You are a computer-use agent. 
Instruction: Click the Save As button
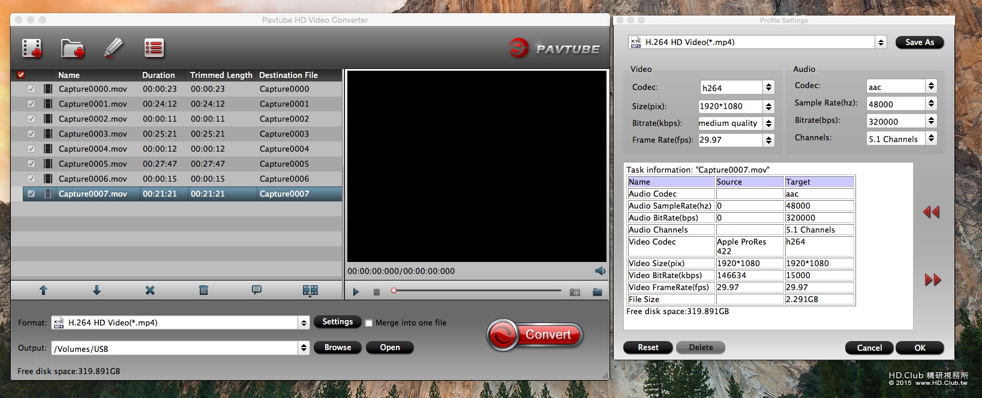pos(920,42)
